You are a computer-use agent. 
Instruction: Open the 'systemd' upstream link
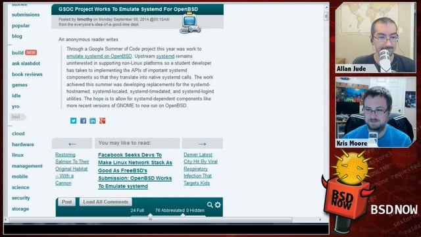click(x=165, y=56)
